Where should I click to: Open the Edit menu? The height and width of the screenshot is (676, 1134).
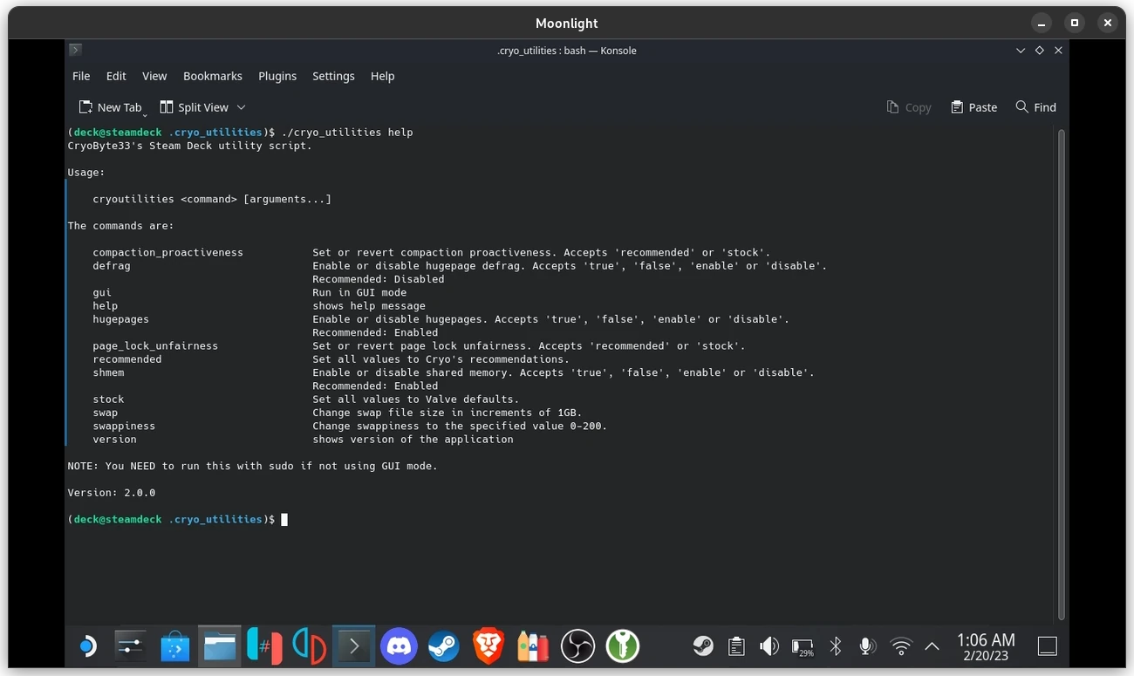point(116,76)
